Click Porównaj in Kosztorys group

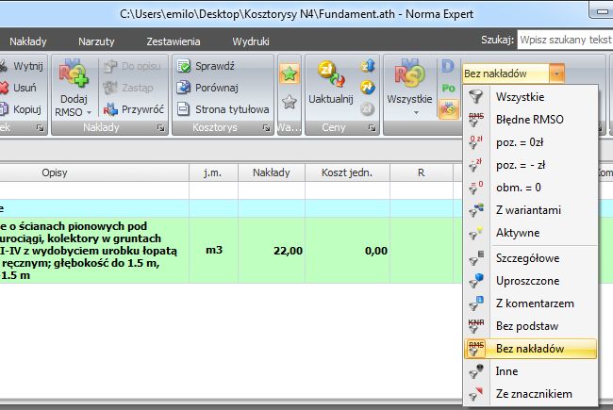[210, 88]
